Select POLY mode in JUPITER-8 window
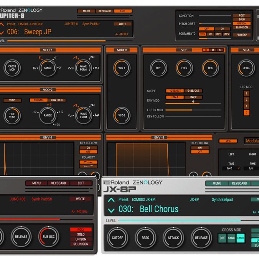Image resolution: width=259 pixels, height=259 pixels. [242, 15]
